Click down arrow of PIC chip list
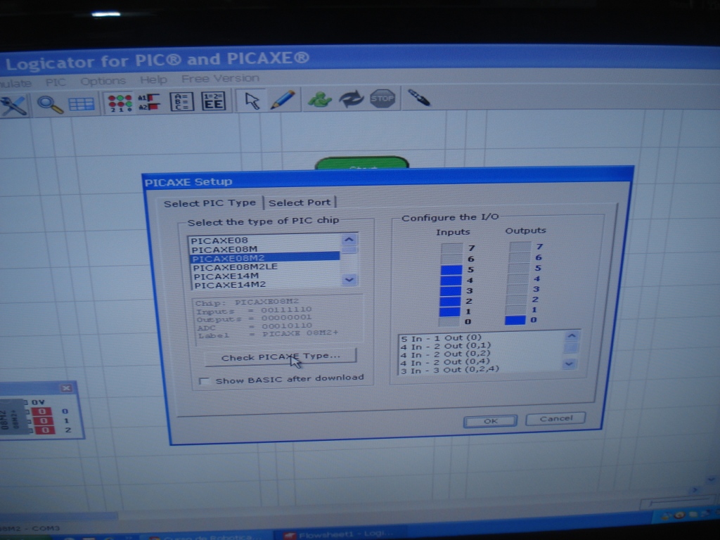Image resolution: width=720 pixels, height=540 pixels. pyautogui.click(x=349, y=280)
